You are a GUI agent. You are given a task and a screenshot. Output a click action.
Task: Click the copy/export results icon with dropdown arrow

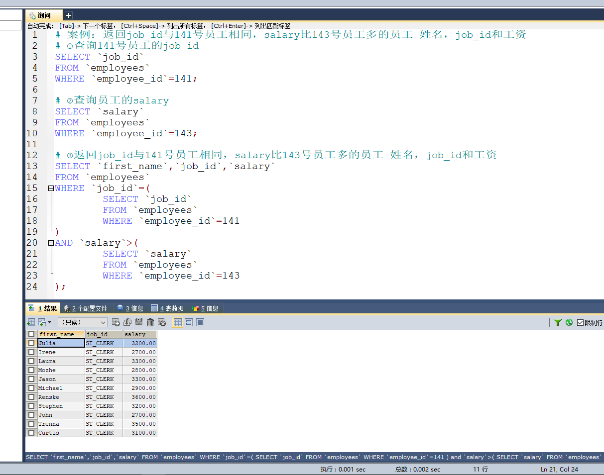[42, 322]
